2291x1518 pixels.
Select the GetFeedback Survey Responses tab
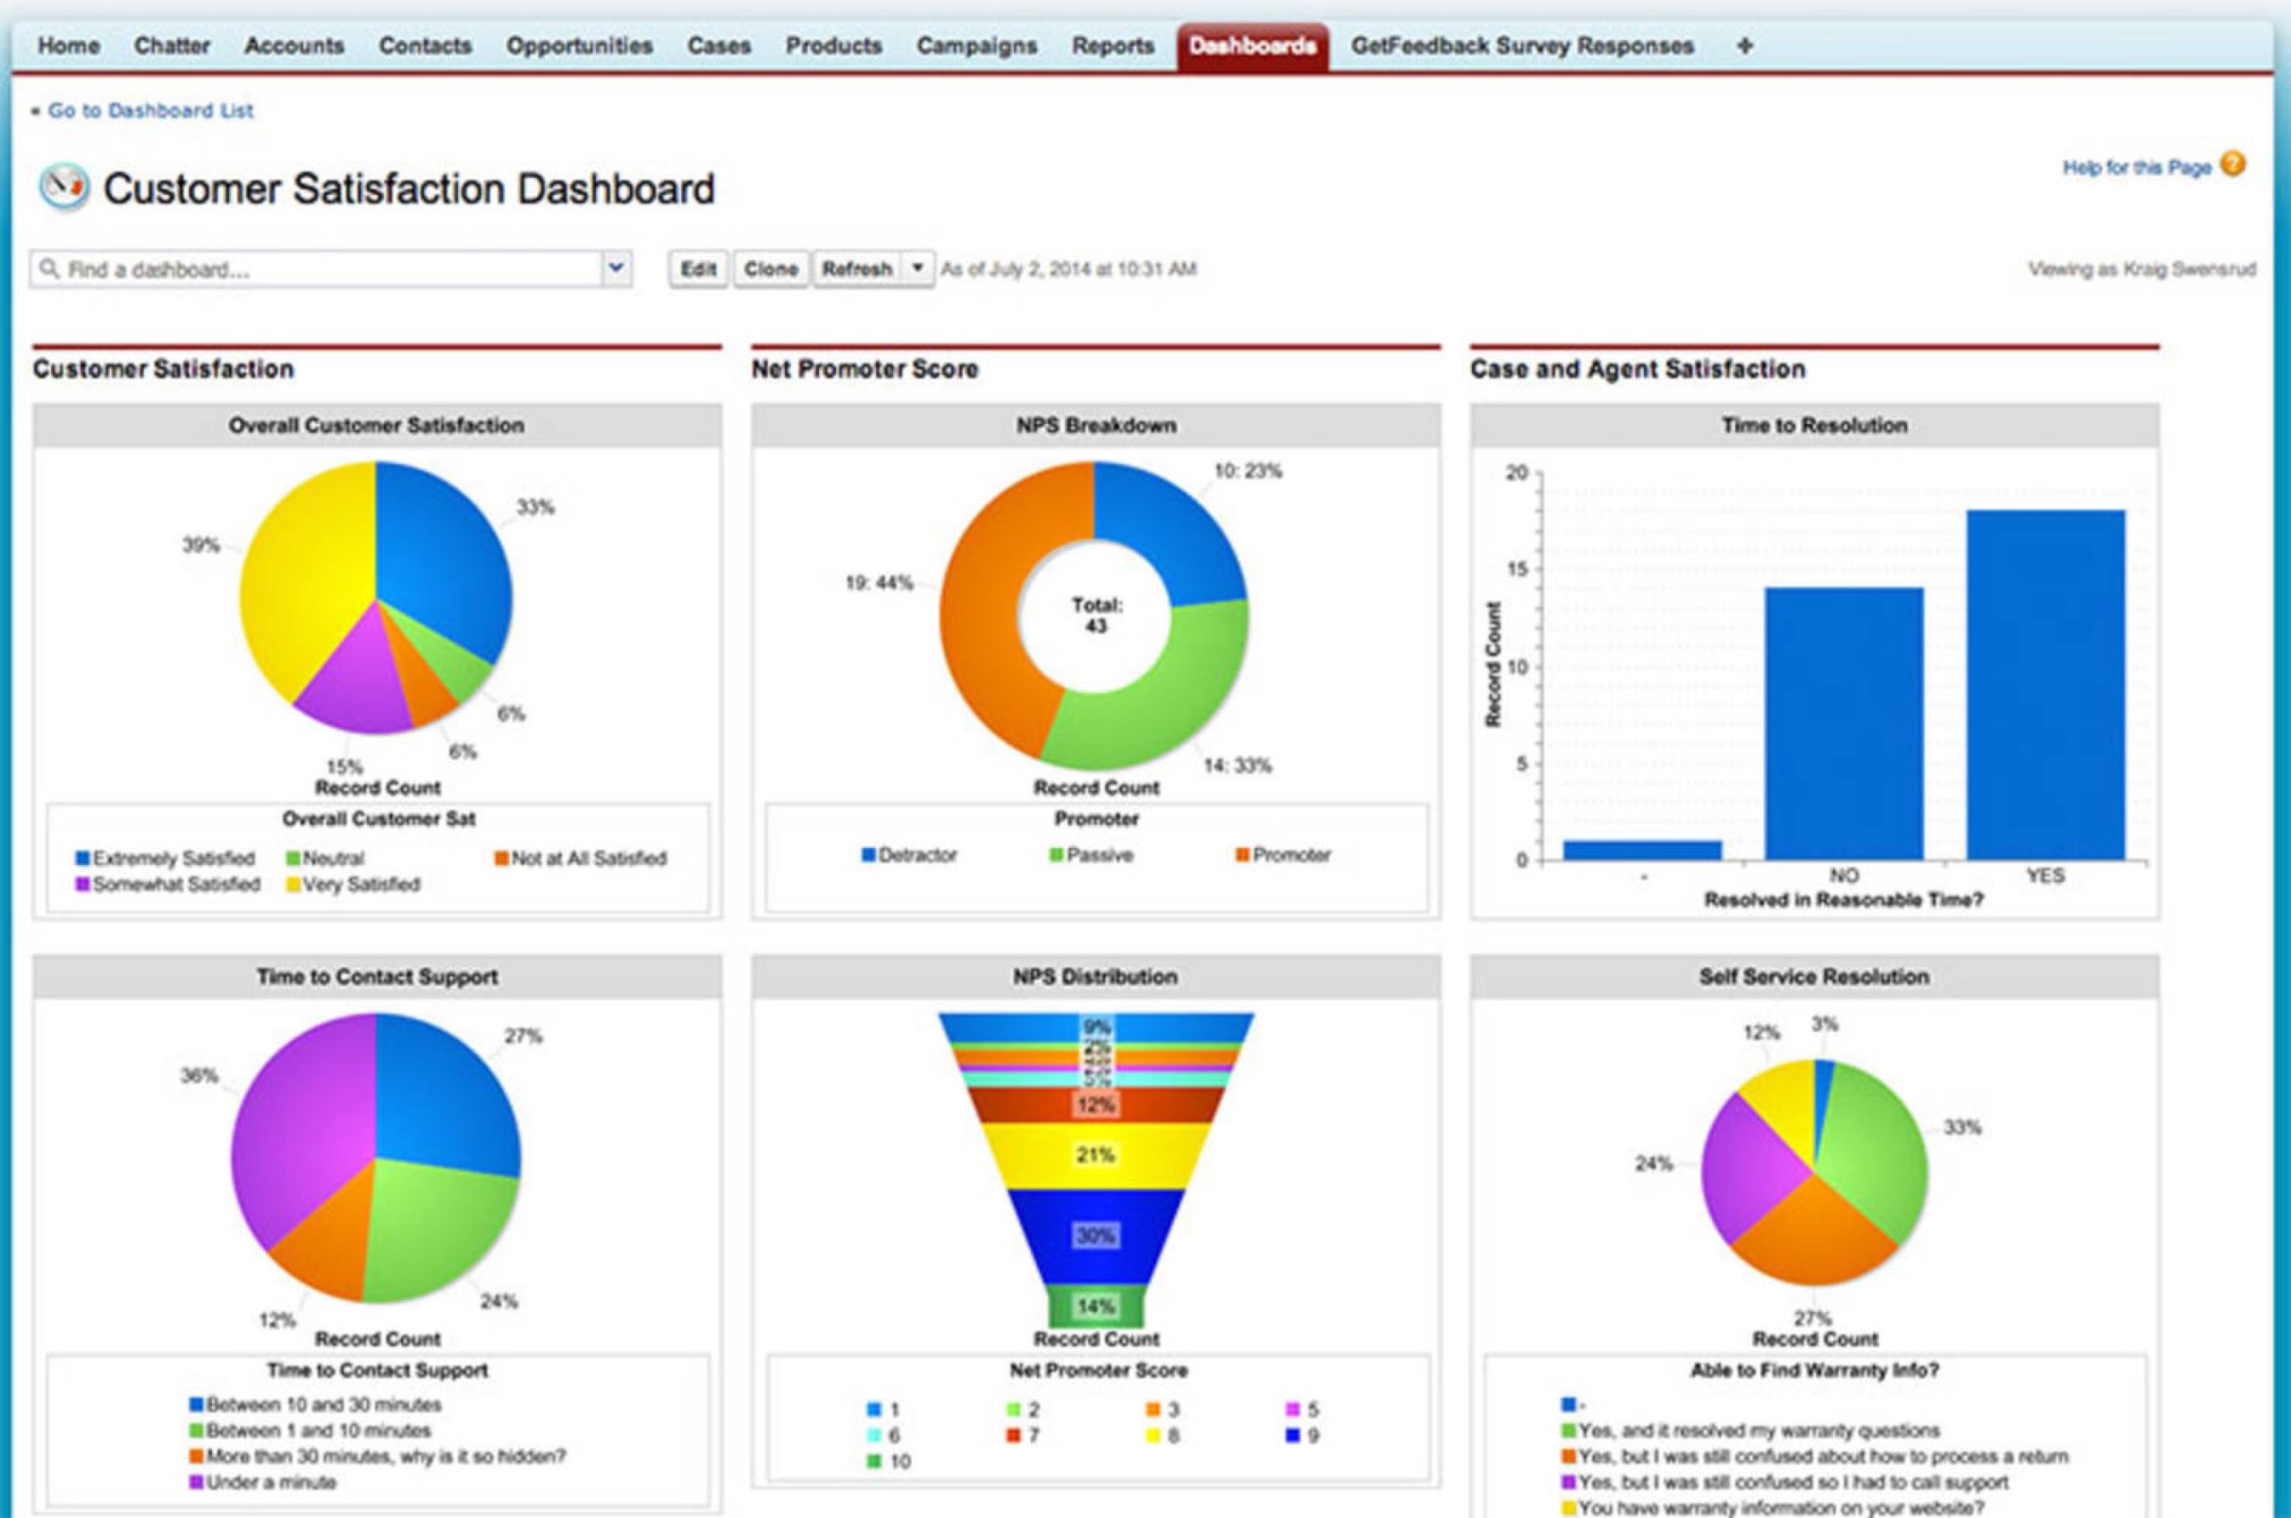click(1522, 46)
